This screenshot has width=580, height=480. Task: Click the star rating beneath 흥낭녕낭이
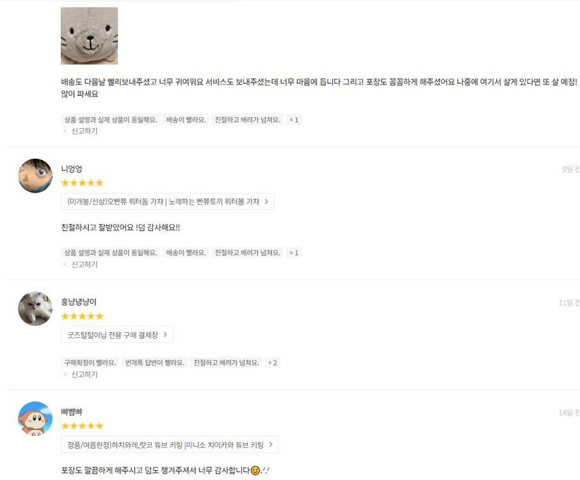[82, 316]
